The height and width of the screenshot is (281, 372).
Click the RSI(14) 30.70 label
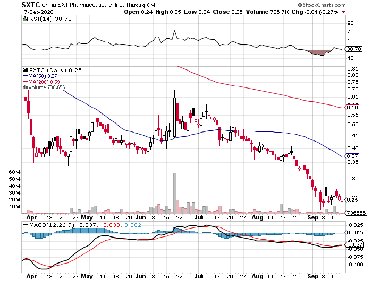coord(50,19)
